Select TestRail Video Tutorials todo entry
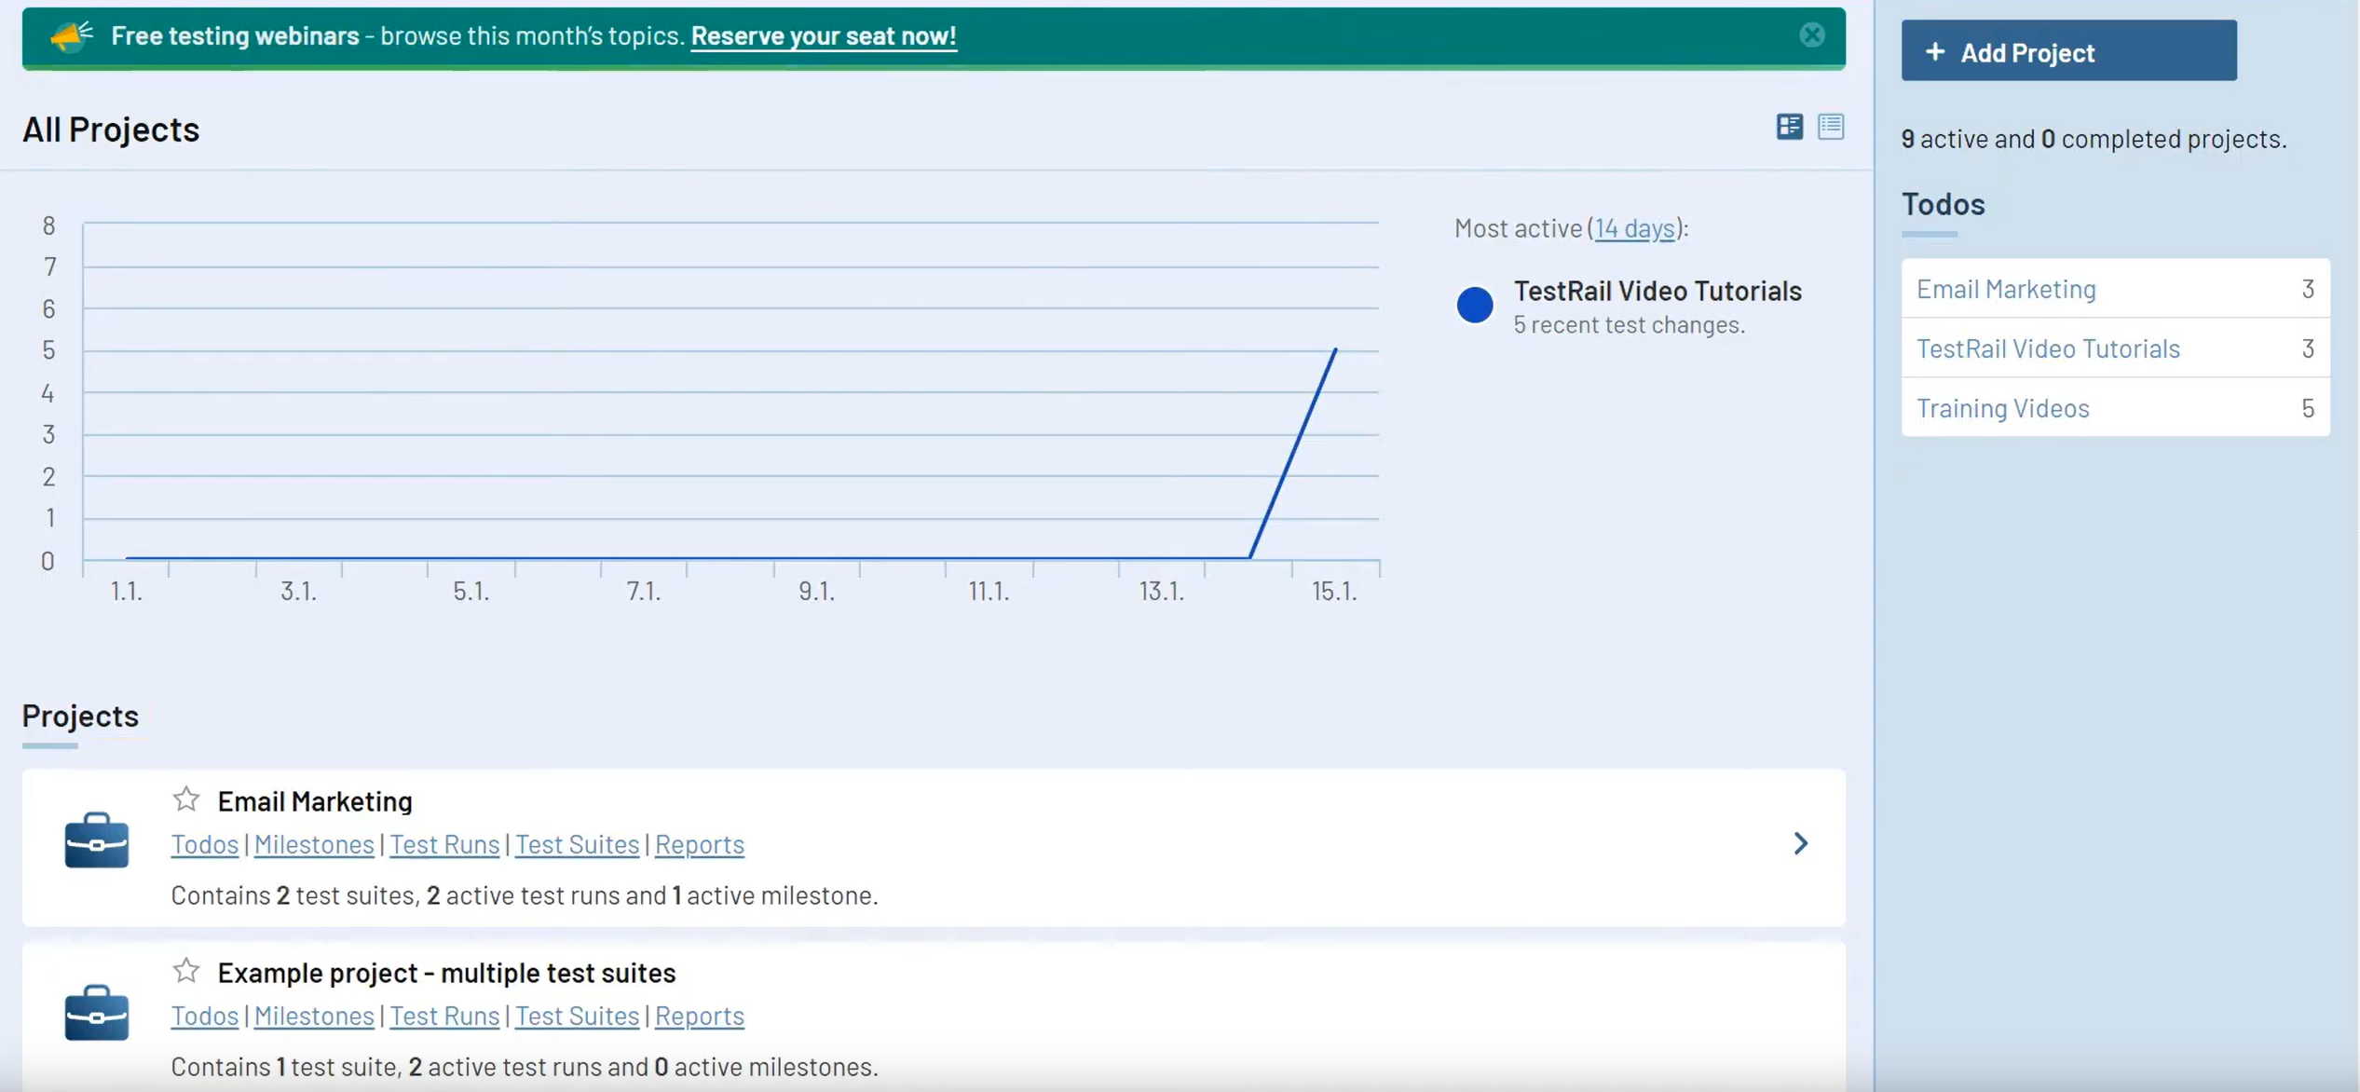 click(x=2048, y=348)
